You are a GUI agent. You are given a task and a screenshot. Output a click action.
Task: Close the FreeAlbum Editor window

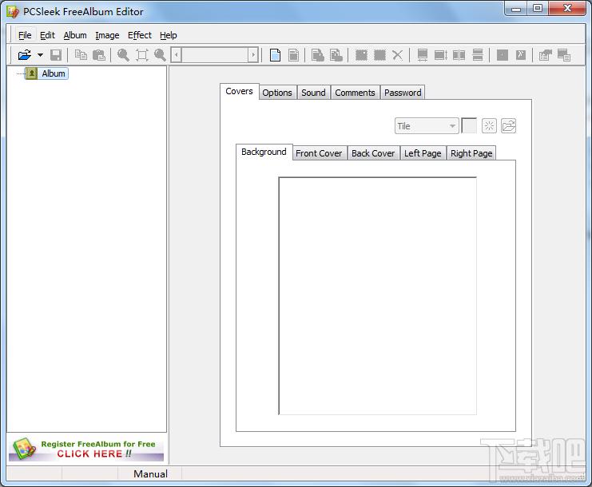tap(567, 9)
